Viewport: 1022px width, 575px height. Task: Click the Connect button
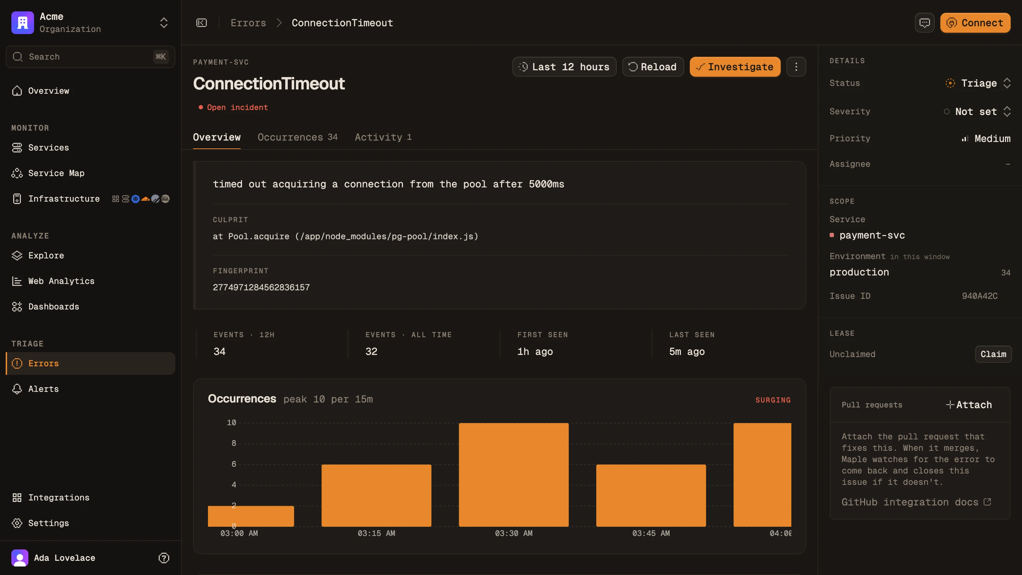975,23
